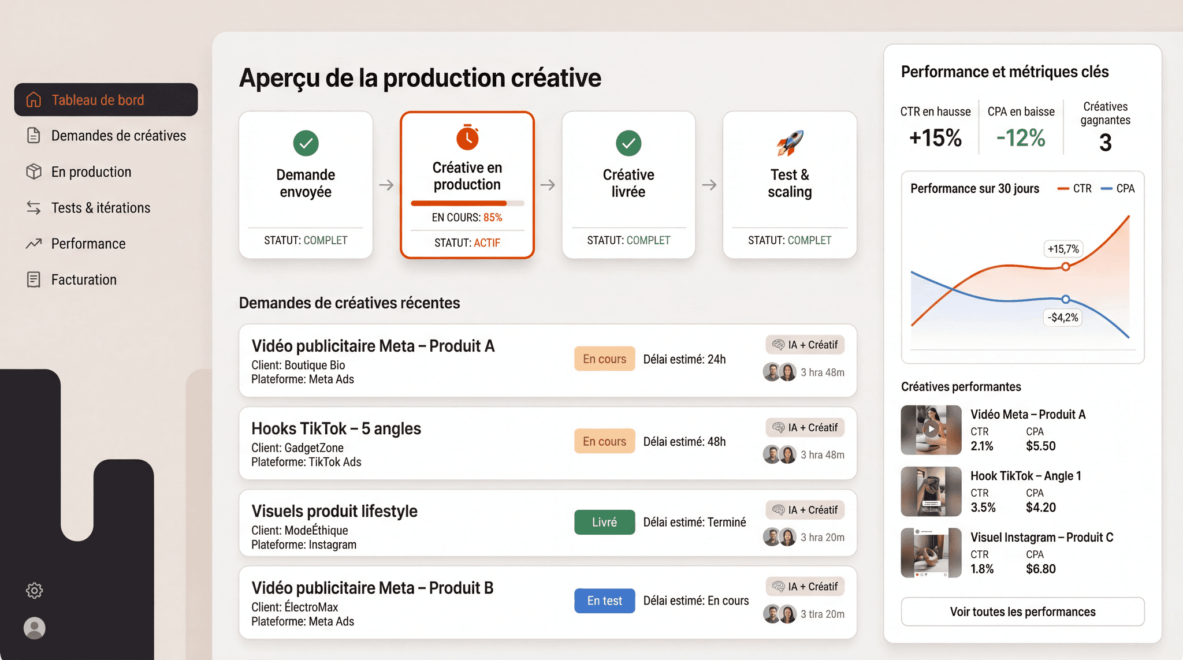Click the arrows icon for Tests & itérations
The height and width of the screenshot is (660, 1183).
[34, 208]
